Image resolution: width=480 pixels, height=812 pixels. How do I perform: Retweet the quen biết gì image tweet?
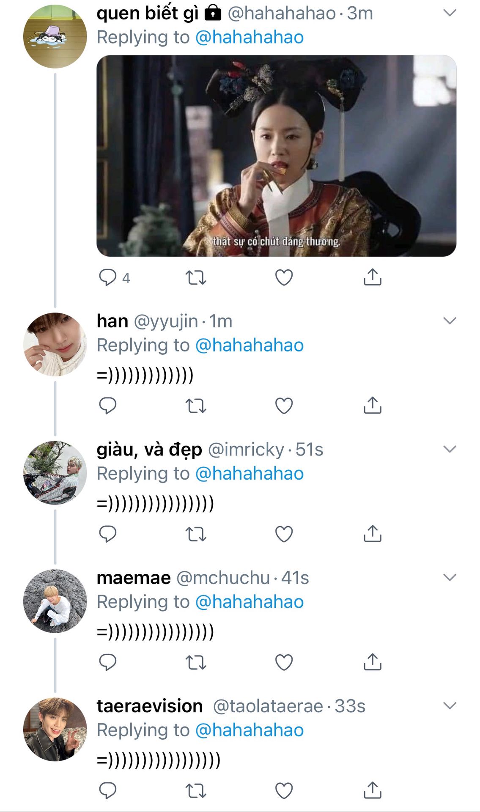pos(196,277)
